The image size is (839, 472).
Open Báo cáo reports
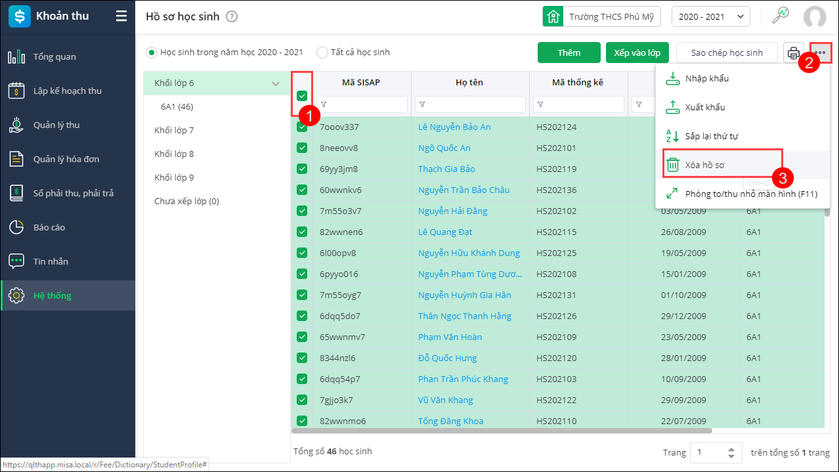coord(68,227)
